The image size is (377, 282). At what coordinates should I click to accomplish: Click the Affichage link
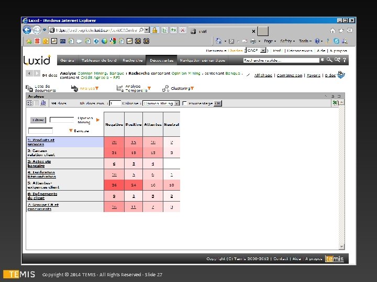coord(263,75)
